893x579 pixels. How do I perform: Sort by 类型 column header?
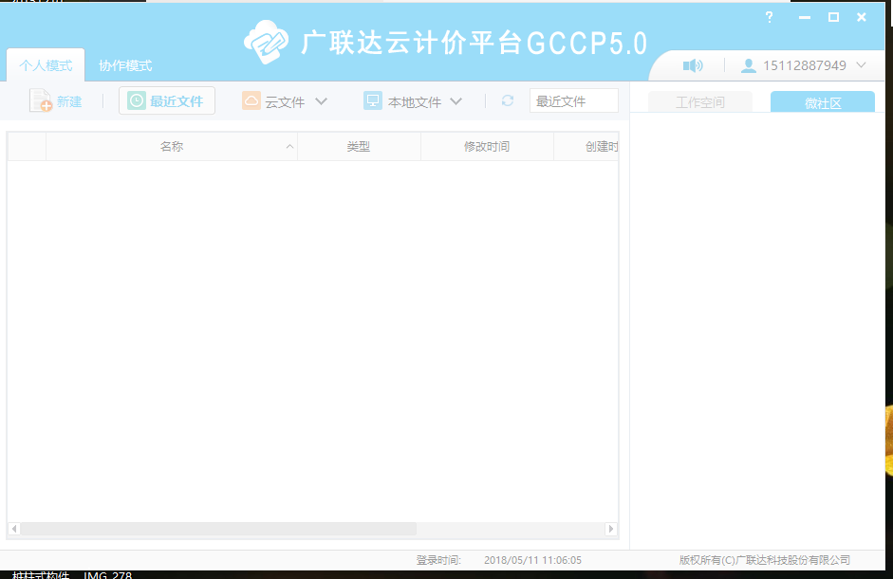(359, 147)
